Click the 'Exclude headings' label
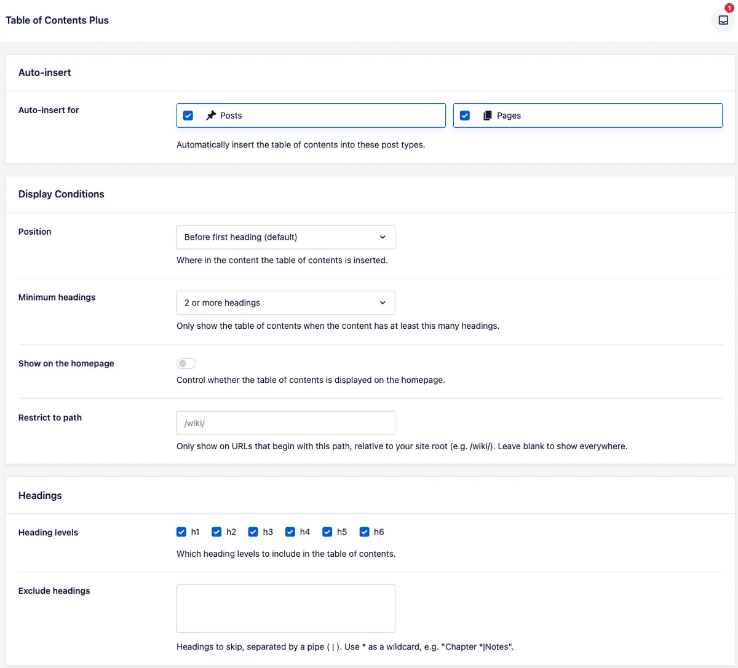Screen dimensions: 738x668 pos(54,591)
